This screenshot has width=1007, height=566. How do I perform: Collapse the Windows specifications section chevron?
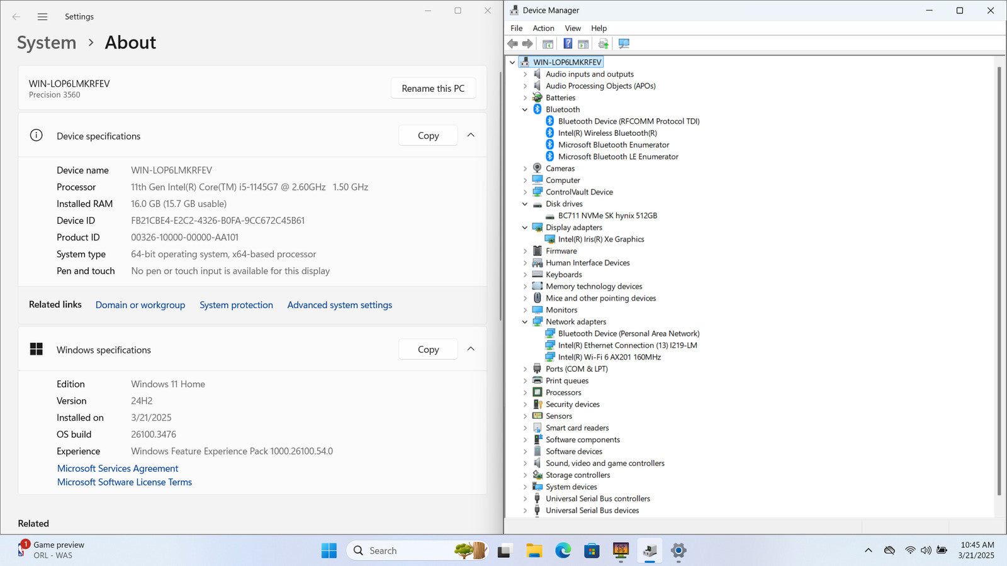click(471, 349)
